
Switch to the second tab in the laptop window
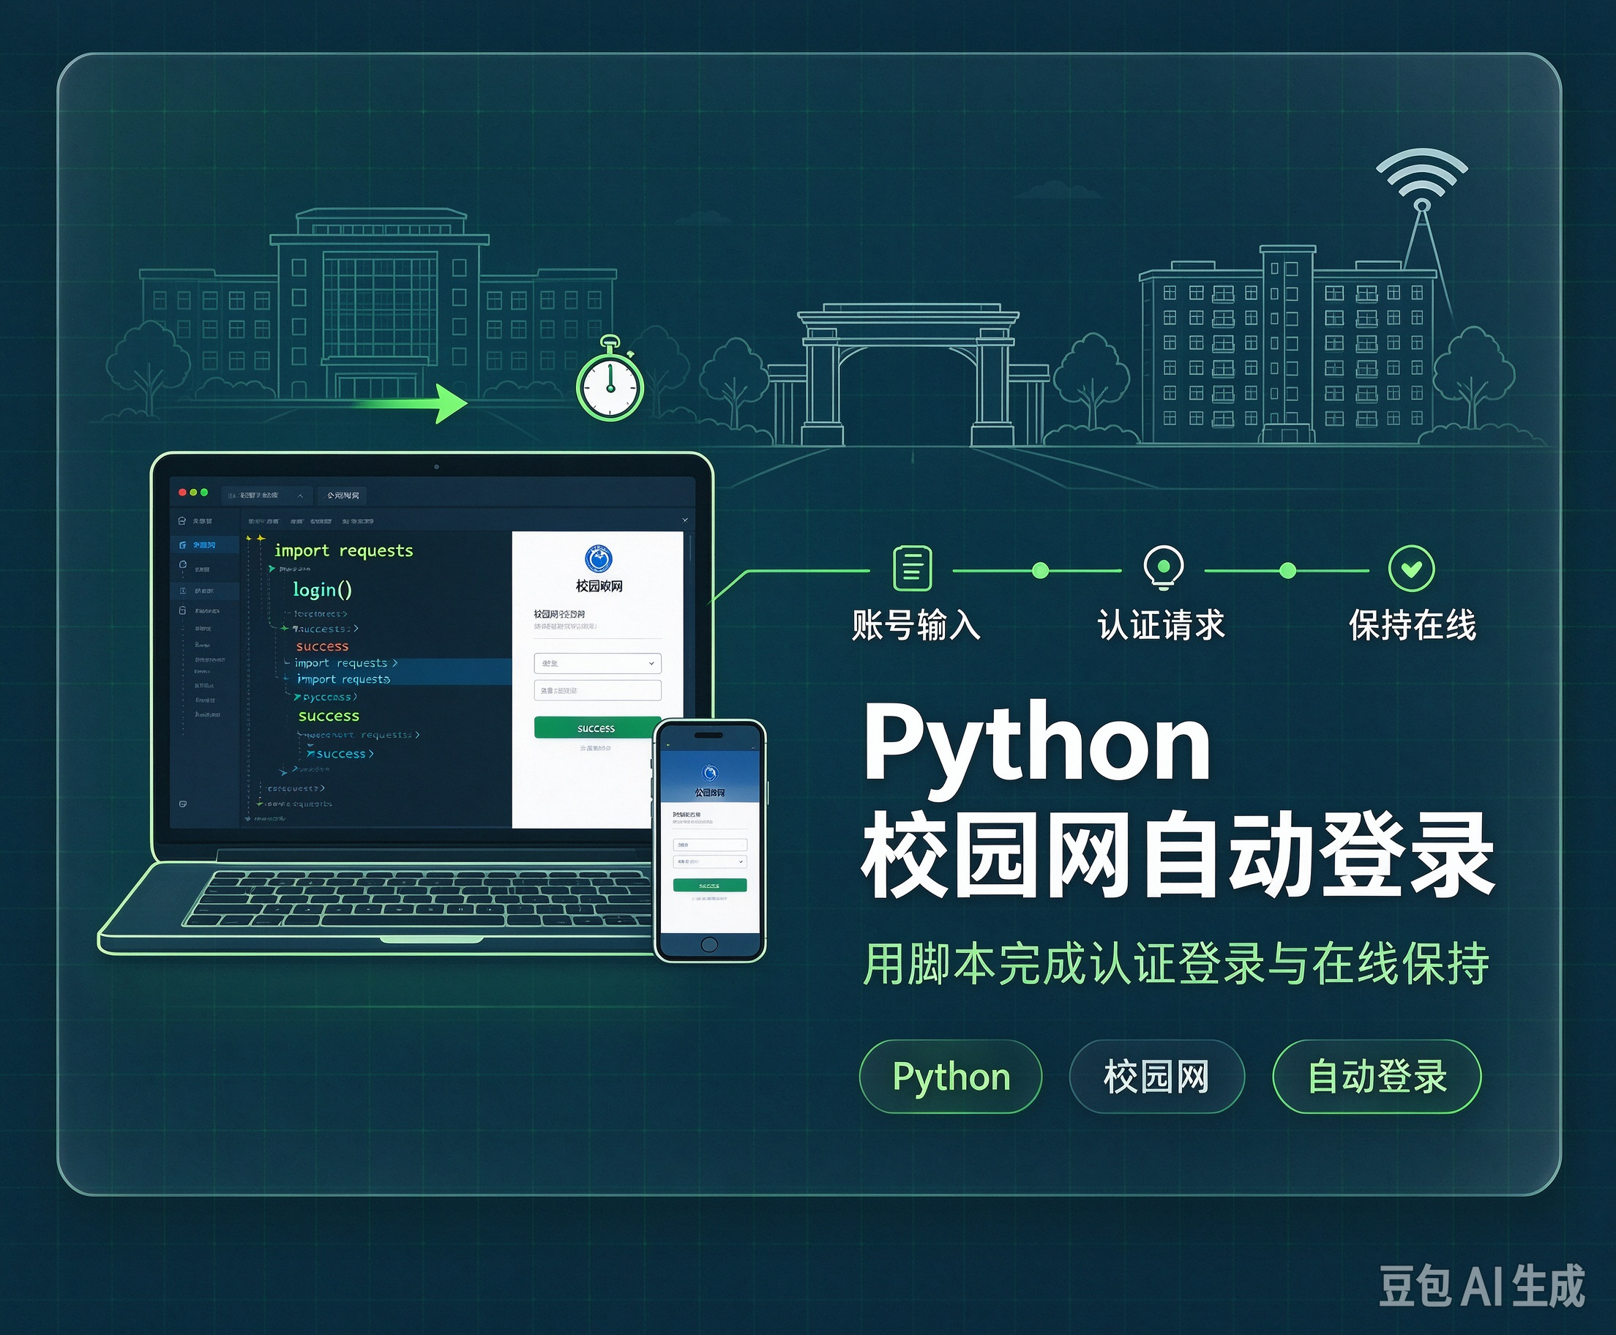coord(343,496)
